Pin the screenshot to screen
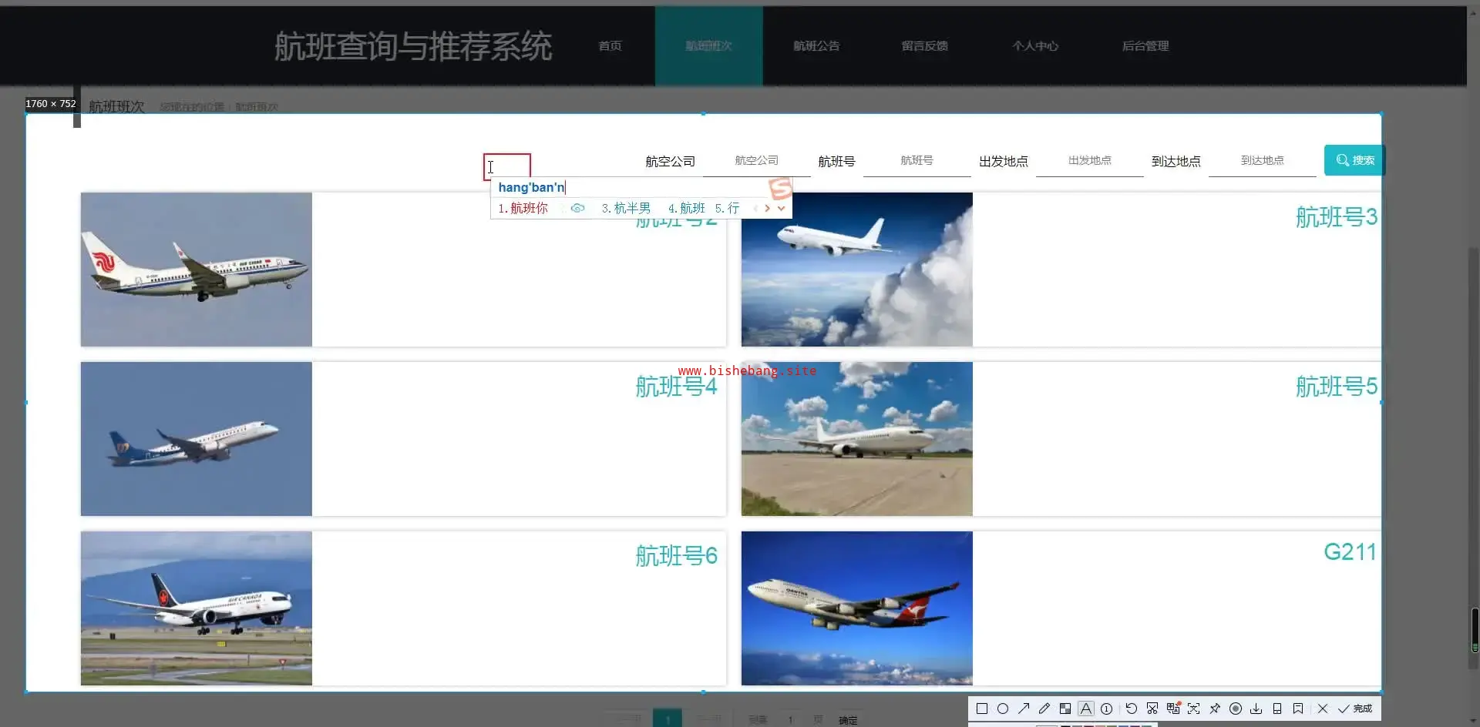The width and height of the screenshot is (1480, 727). pyautogui.click(x=1215, y=709)
